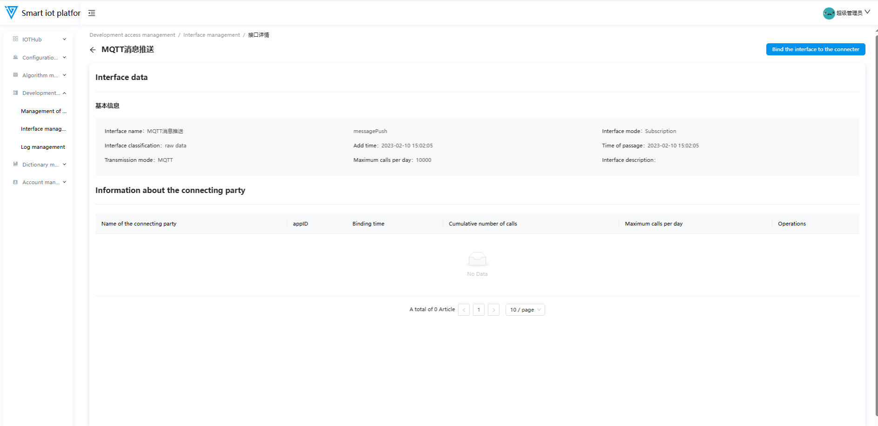The height and width of the screenshot is (426, 878).
Task: Toggle the sidebar collapse menu icon
Action: pyautogui.click(x=92, y=13)
